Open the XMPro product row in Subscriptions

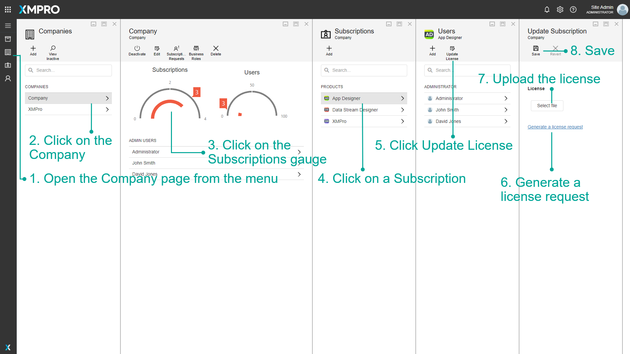pyautogui.click(x=364, y=121)
